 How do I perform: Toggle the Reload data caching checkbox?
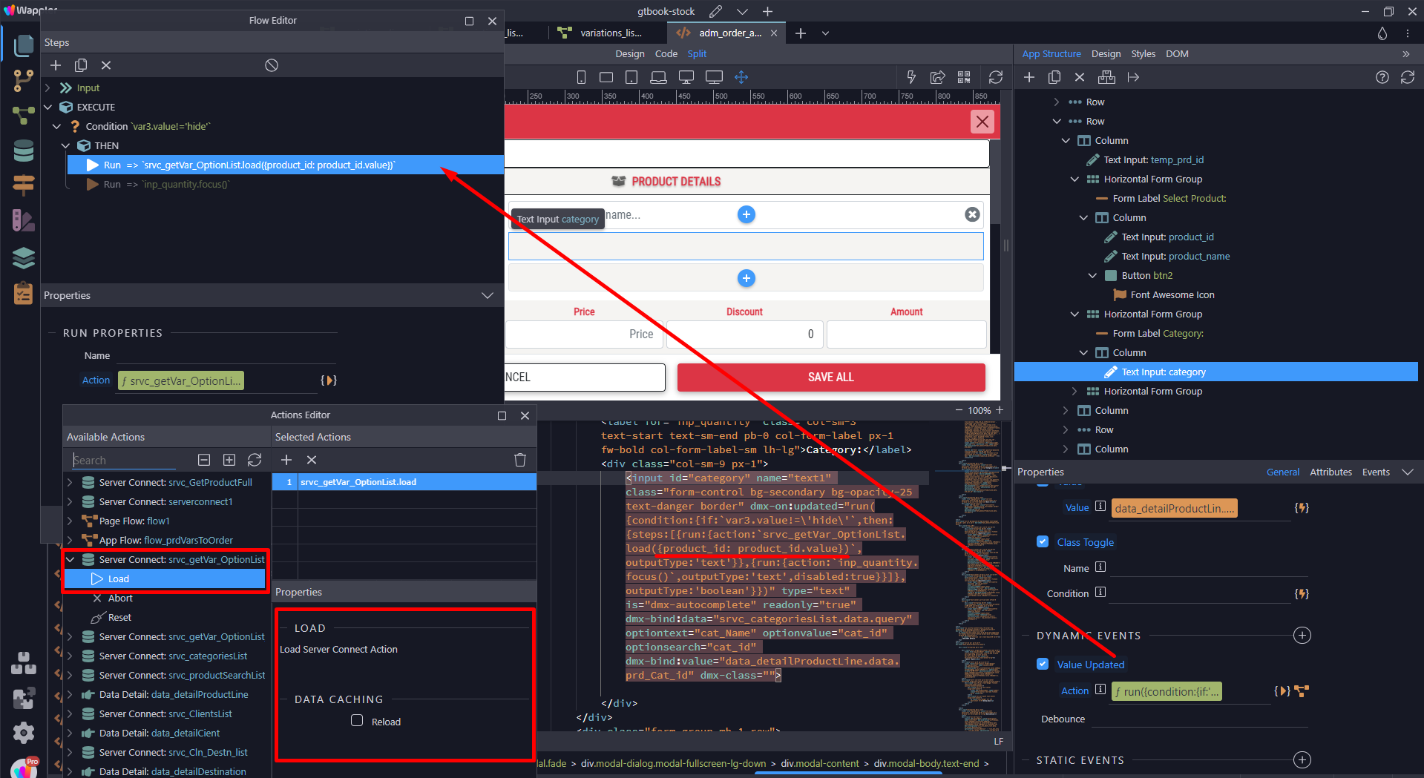click(357, 721)
